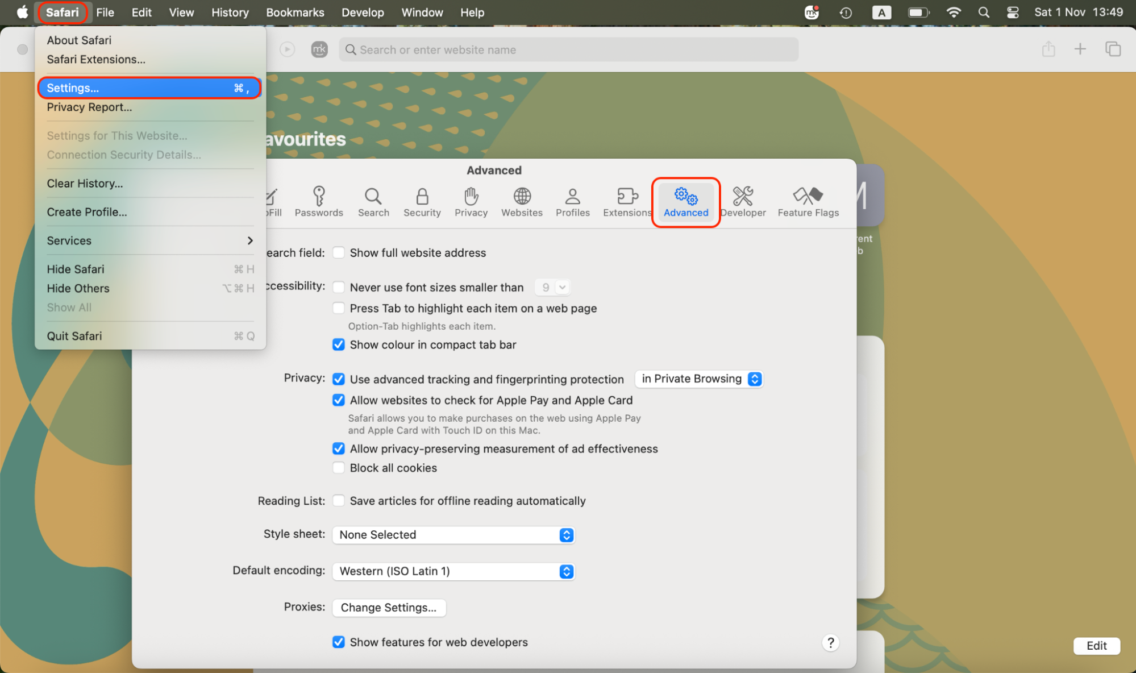Open the Style sheet dropdown
Viewport: 1136px width, 673px height.
pyautogui.click(x=452, y=535)
